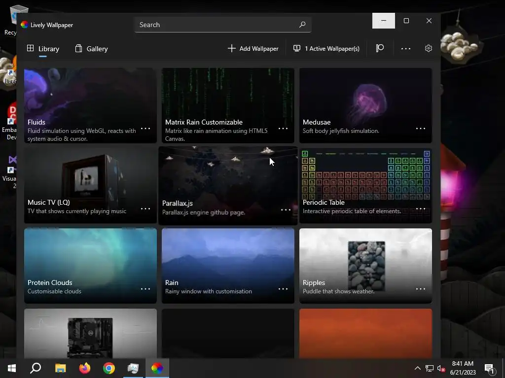
Task: Click the search magnifier icon
Action: pos(302,25)
